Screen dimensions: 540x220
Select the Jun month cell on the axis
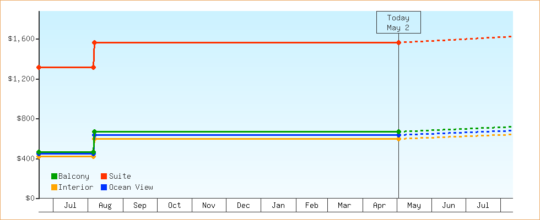click(x=449, y=205)
